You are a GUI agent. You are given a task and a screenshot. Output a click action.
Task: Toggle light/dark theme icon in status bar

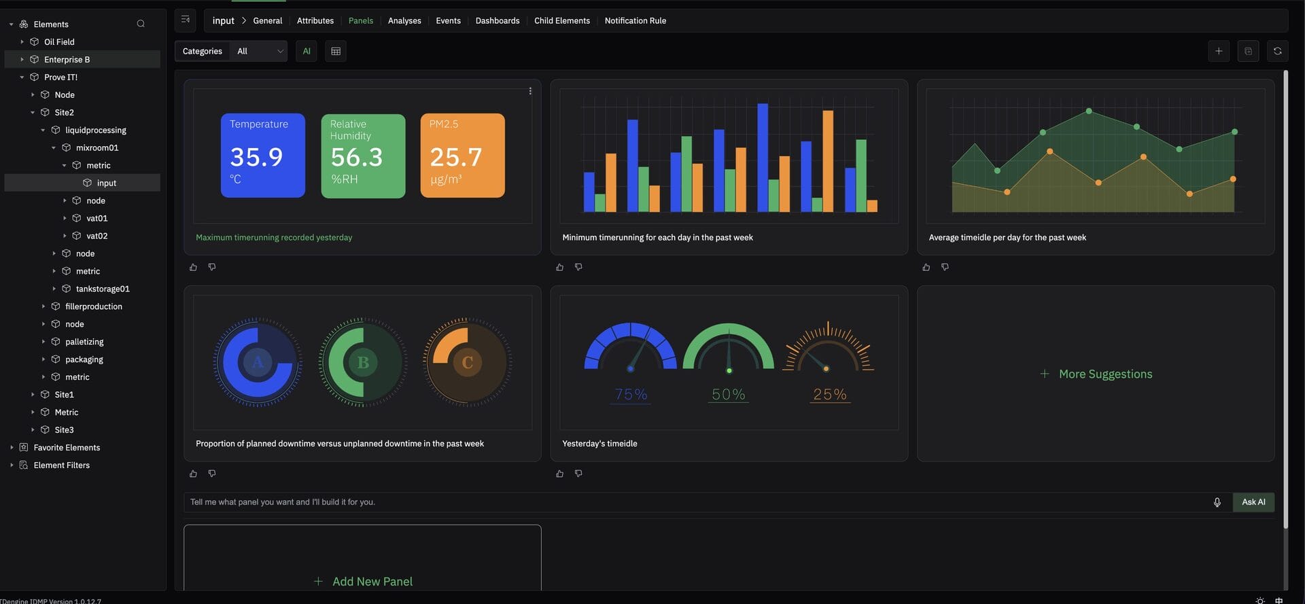point(1259,601)
